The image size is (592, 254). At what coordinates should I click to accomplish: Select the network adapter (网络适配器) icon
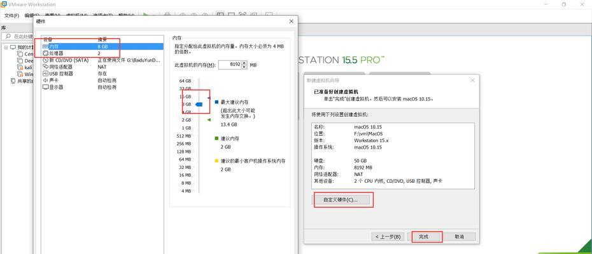click(45, 67)
